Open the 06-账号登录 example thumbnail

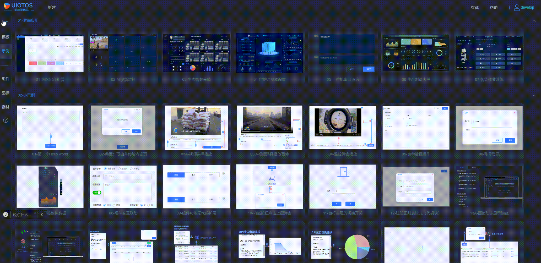point(489,128)
